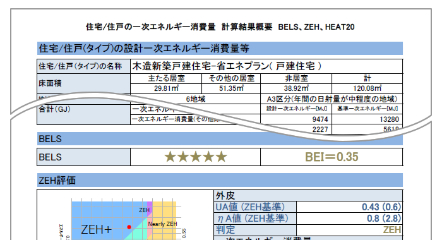The image size is (442, 240).
Task: Click the Nearly ZEH chart label
Action: click(x=163, y=224)
